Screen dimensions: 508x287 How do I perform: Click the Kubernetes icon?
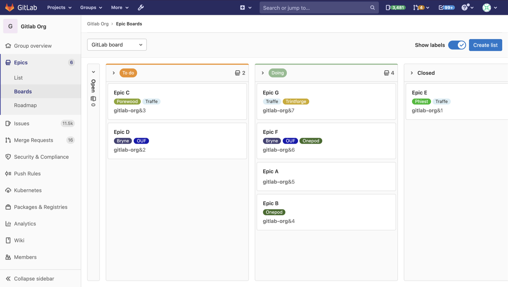[8, 190]
